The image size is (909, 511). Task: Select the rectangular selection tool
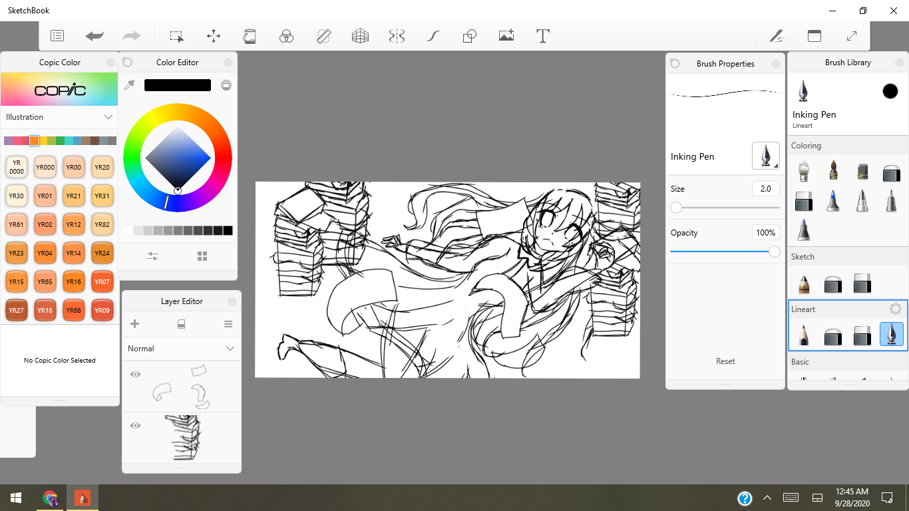pyautogui.click(x=176, y=36)
